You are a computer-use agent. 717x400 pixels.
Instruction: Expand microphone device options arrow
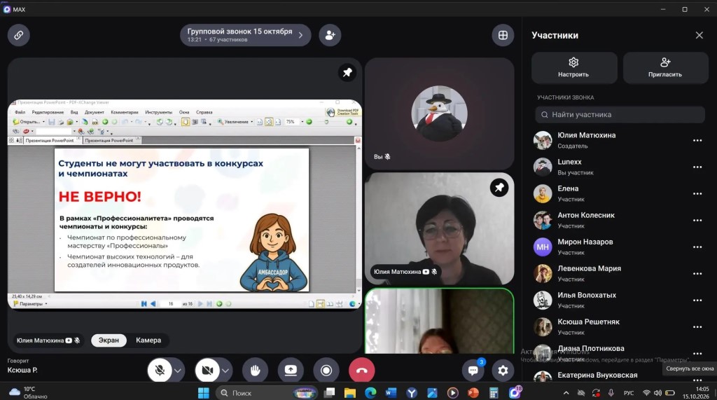pyautogui.click(x=178, y=371)
